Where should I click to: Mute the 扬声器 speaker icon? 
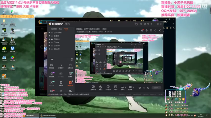tap(130, 87)
